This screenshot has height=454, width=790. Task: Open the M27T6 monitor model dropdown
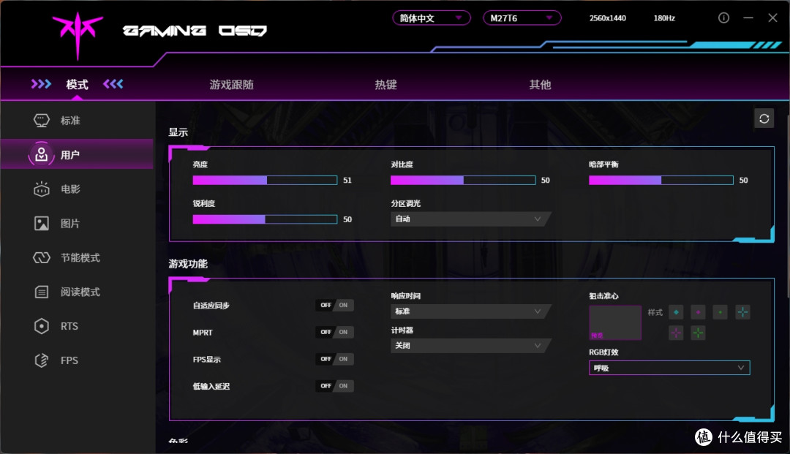pos(522,18)
